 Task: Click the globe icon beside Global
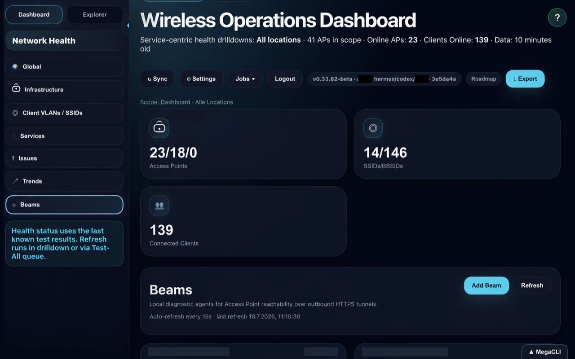tap(15, 66)
